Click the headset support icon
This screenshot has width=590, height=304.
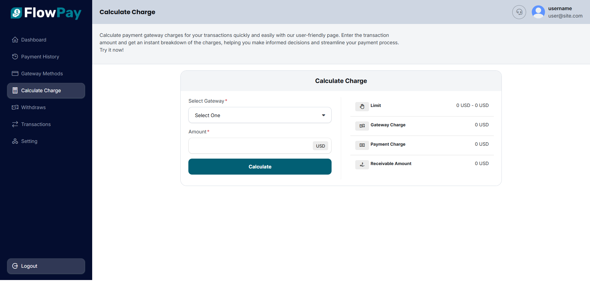pos(519,12)
